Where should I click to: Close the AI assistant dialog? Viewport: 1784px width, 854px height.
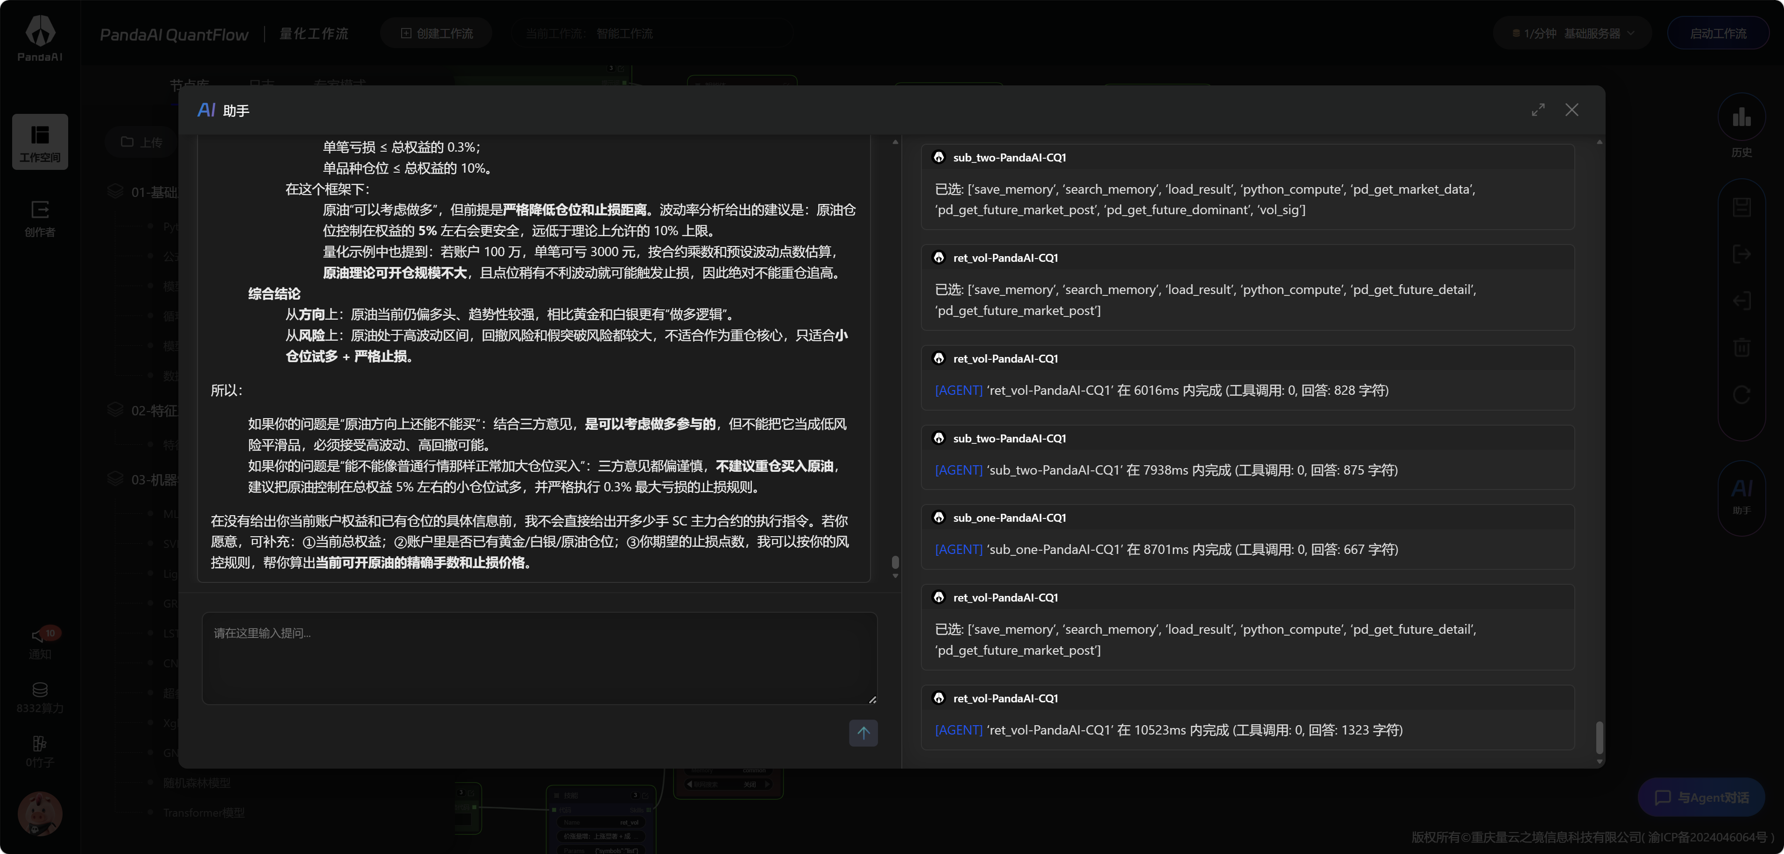click(x=1572, y=110)
